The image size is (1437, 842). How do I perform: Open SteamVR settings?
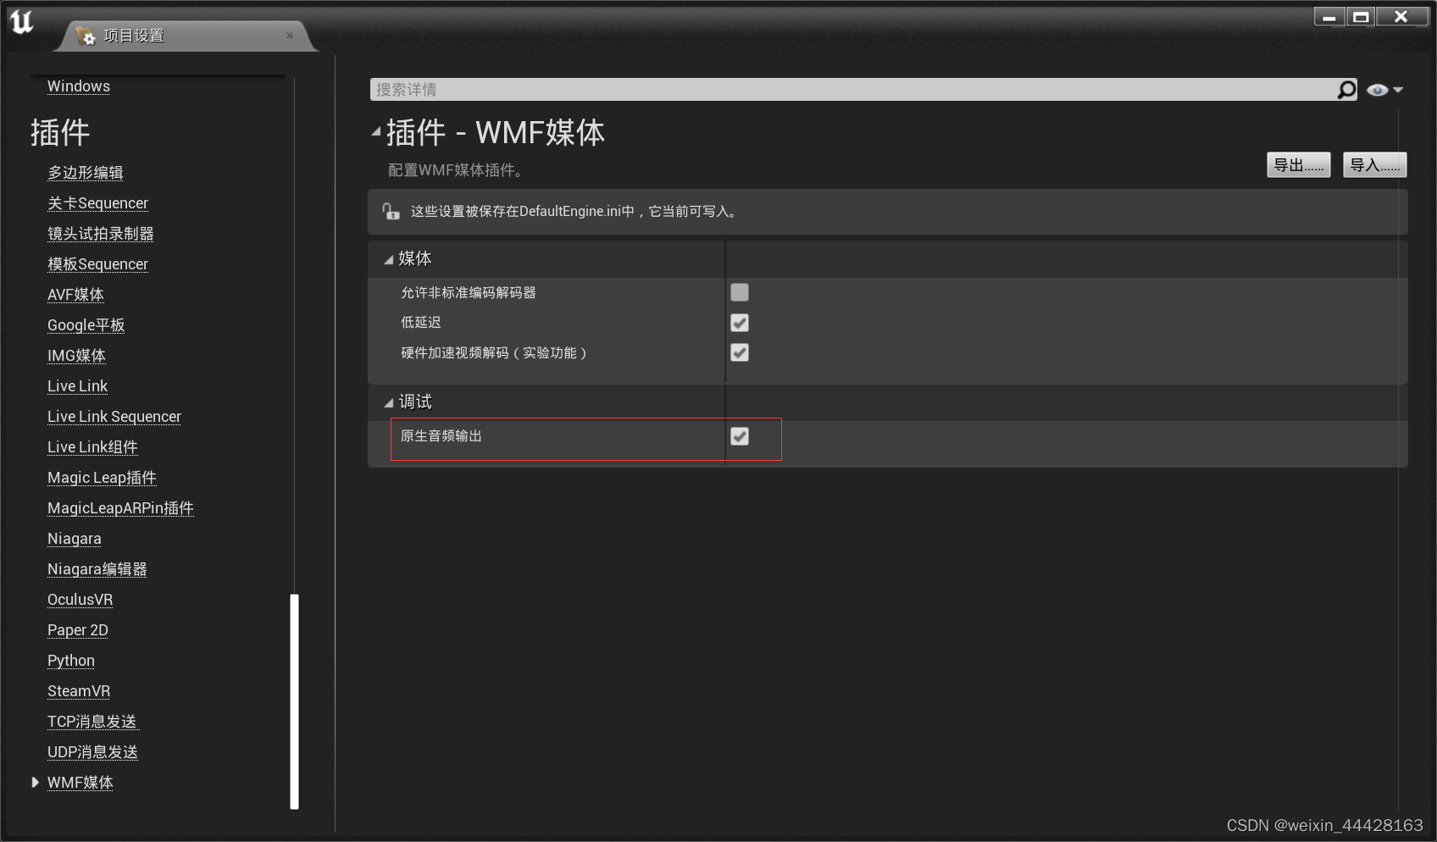[x=79, y=691]
